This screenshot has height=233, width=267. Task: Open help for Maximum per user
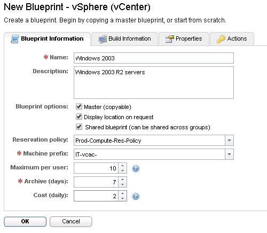click(x=136, y=168)
